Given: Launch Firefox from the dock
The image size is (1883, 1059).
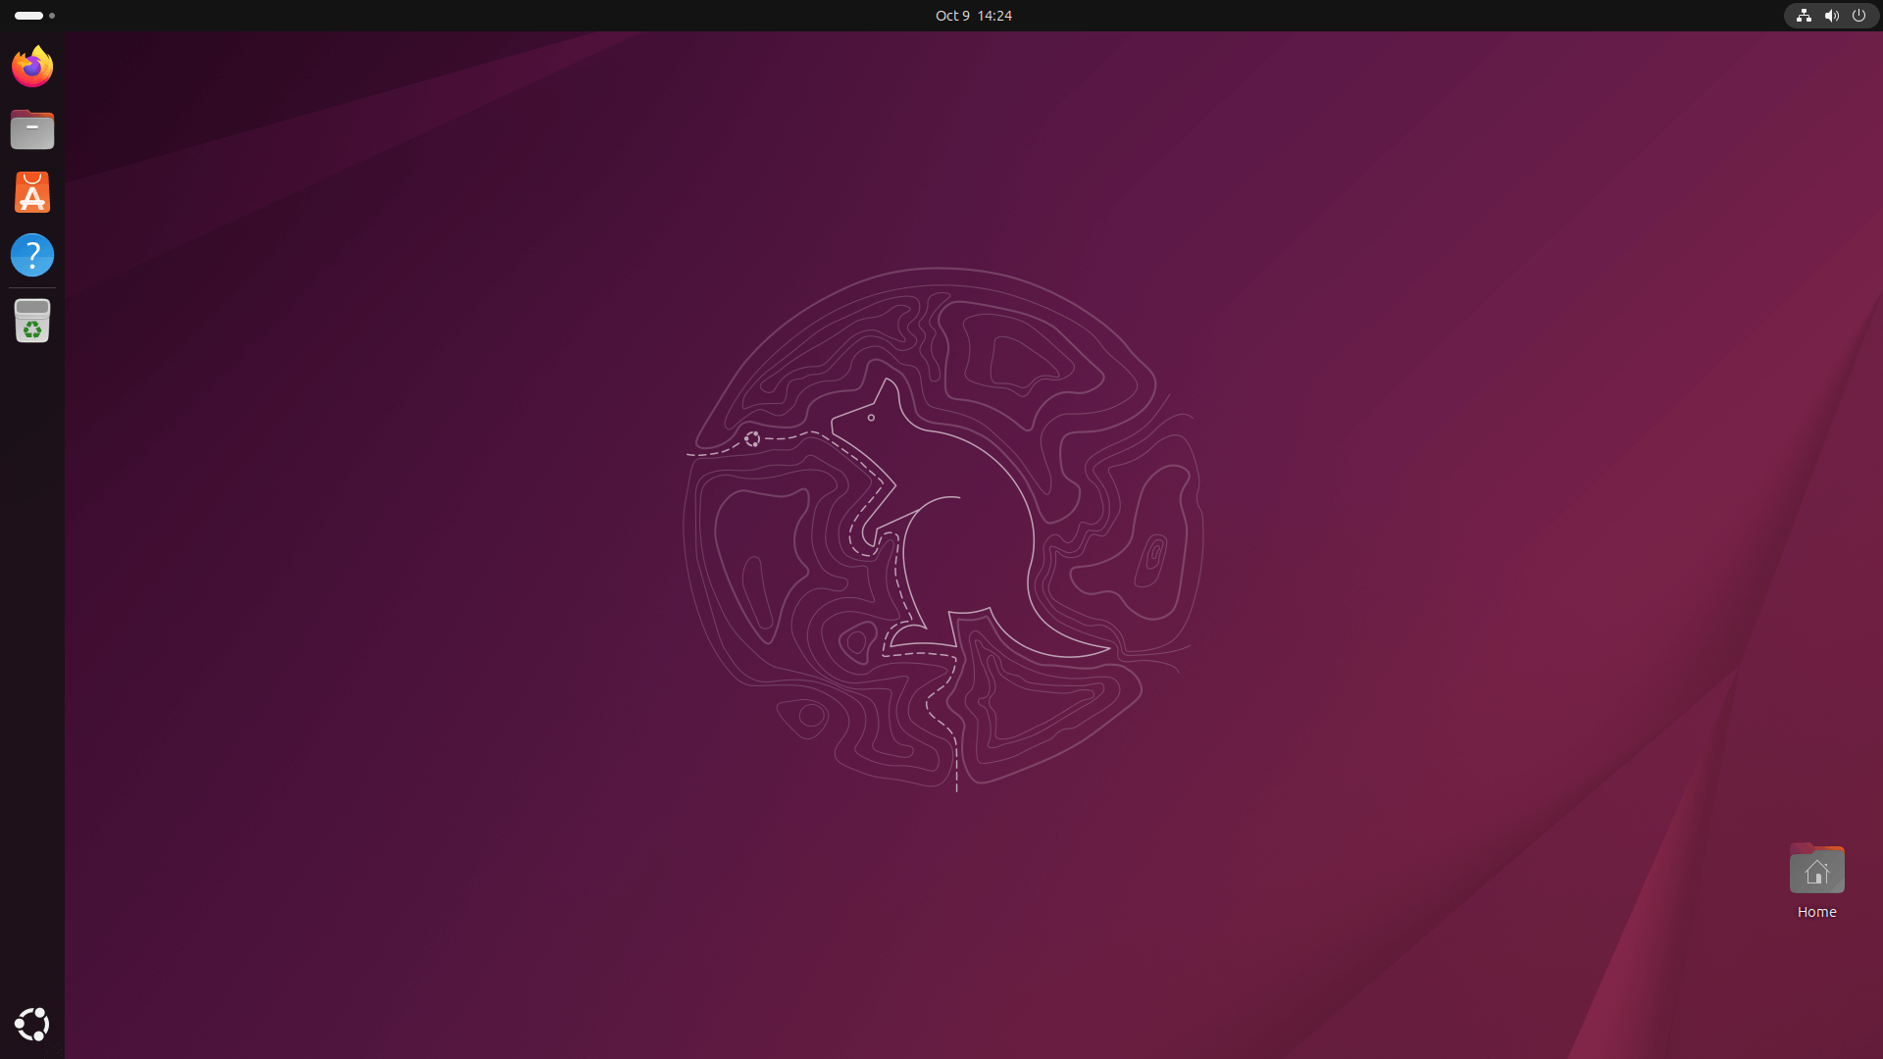Looking at the screenshot, I should click(32, 66).
